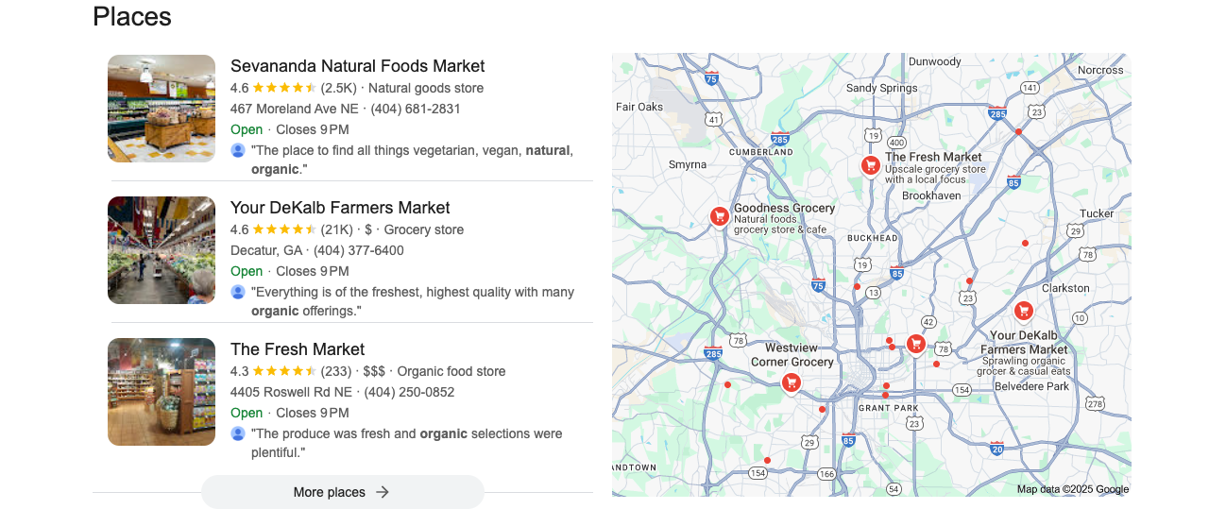Open The Fresh Market listing title
Screen dimensions: 1209x509
pos(298,349)
